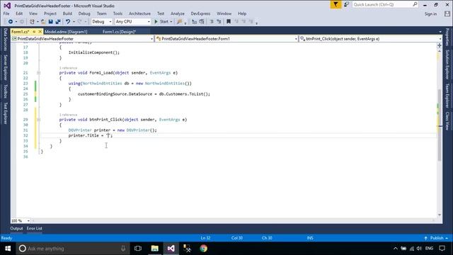Open the Output panel tab
This screenshot has height=255, width=453.
(16, 228)
